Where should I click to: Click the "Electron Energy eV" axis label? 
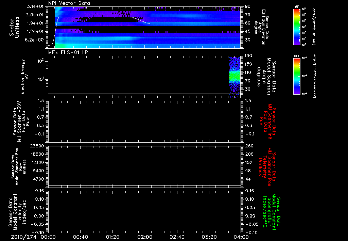pyautogui.click(x=24, y=77)
